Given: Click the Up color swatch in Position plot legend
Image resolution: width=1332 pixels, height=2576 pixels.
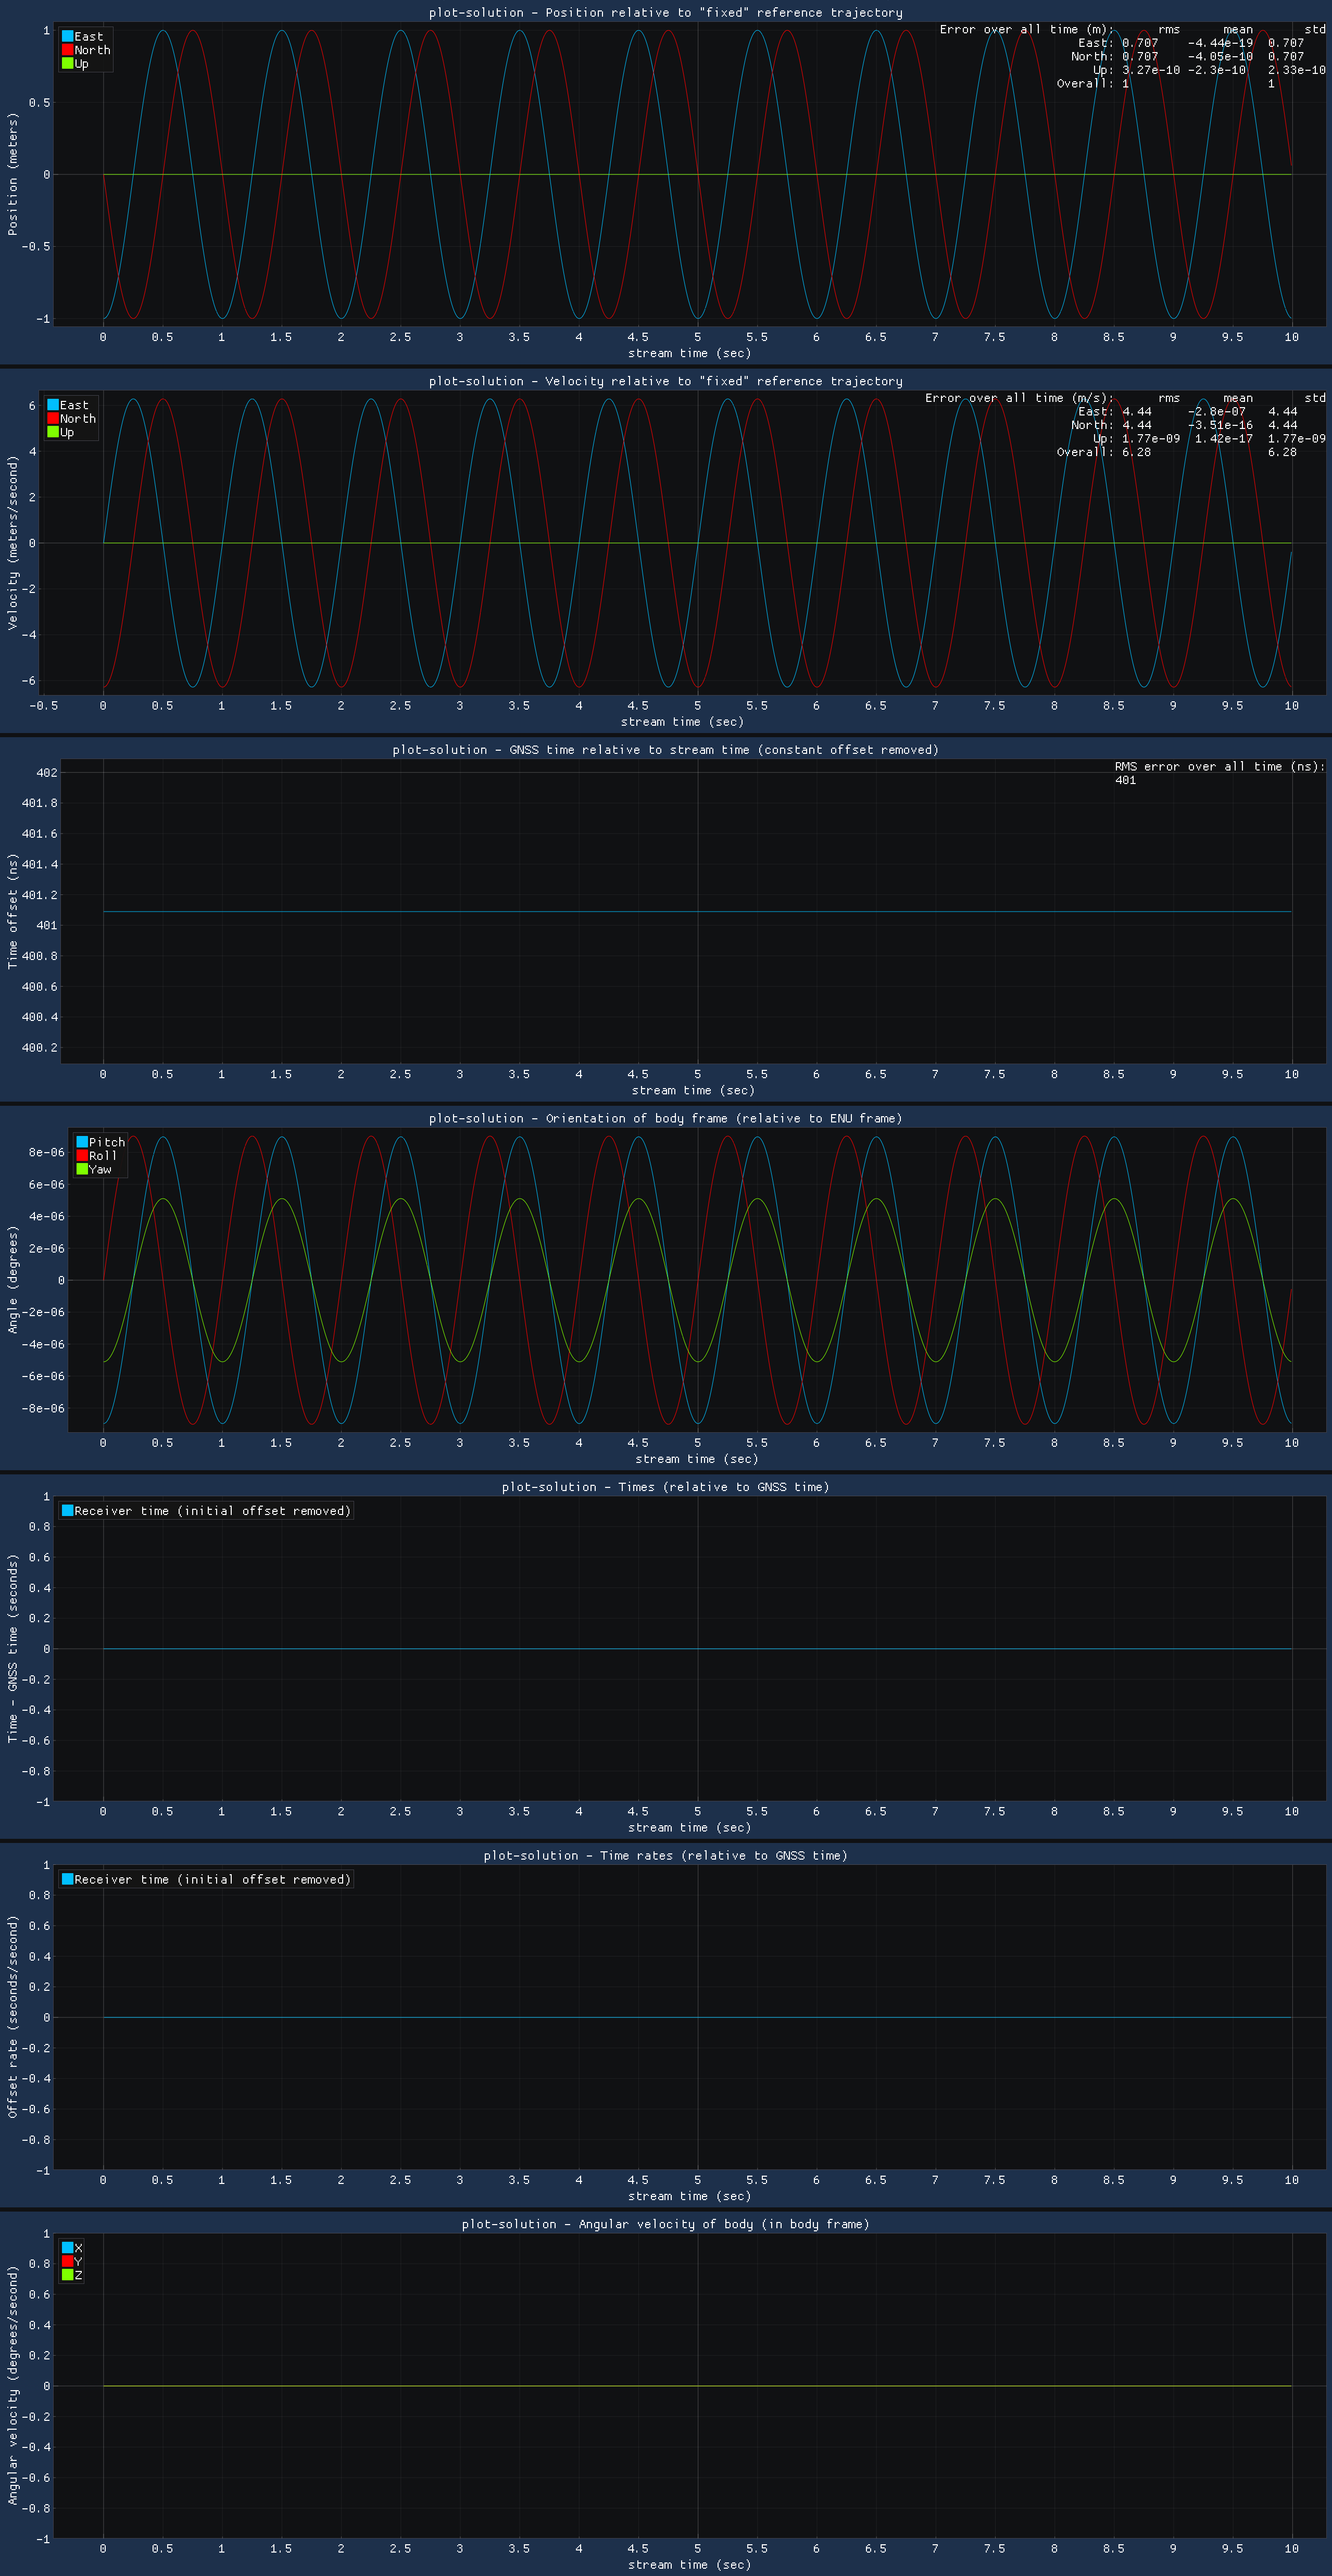Looking at the screenshot, I should tap(68, 63).
